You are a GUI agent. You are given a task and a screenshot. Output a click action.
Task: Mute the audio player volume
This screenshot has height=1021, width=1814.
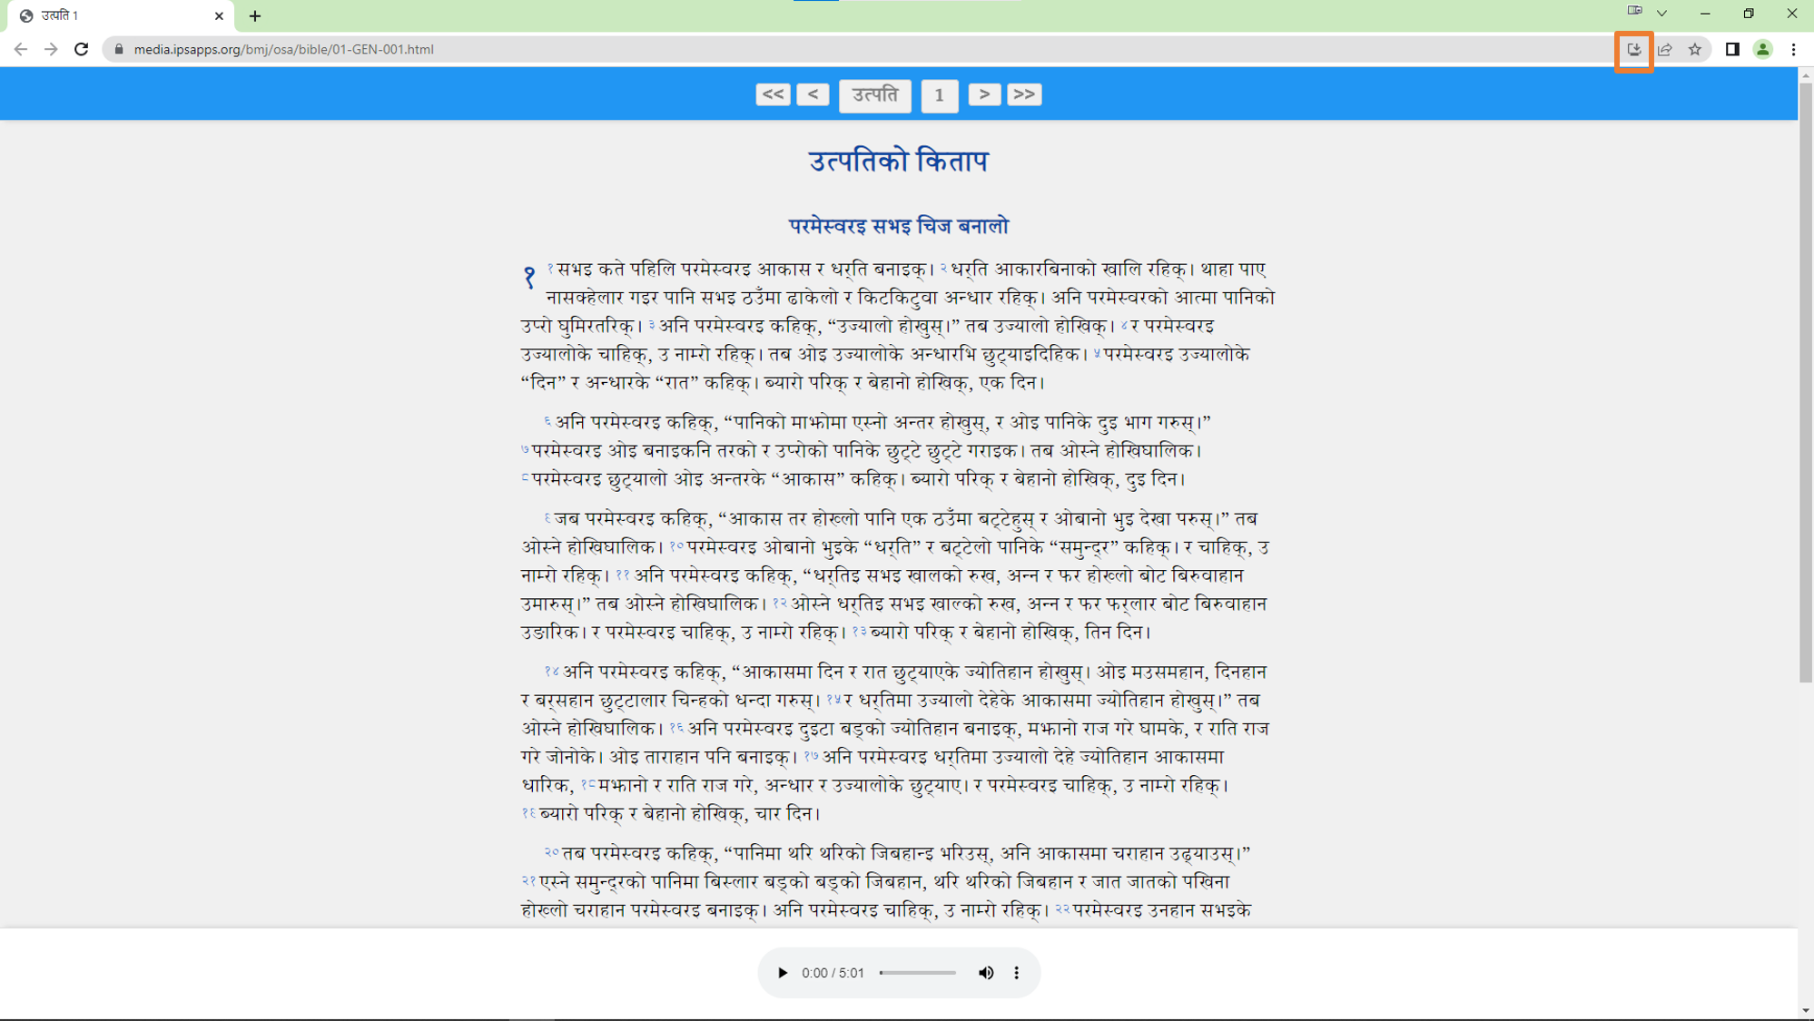coord(986,973)
